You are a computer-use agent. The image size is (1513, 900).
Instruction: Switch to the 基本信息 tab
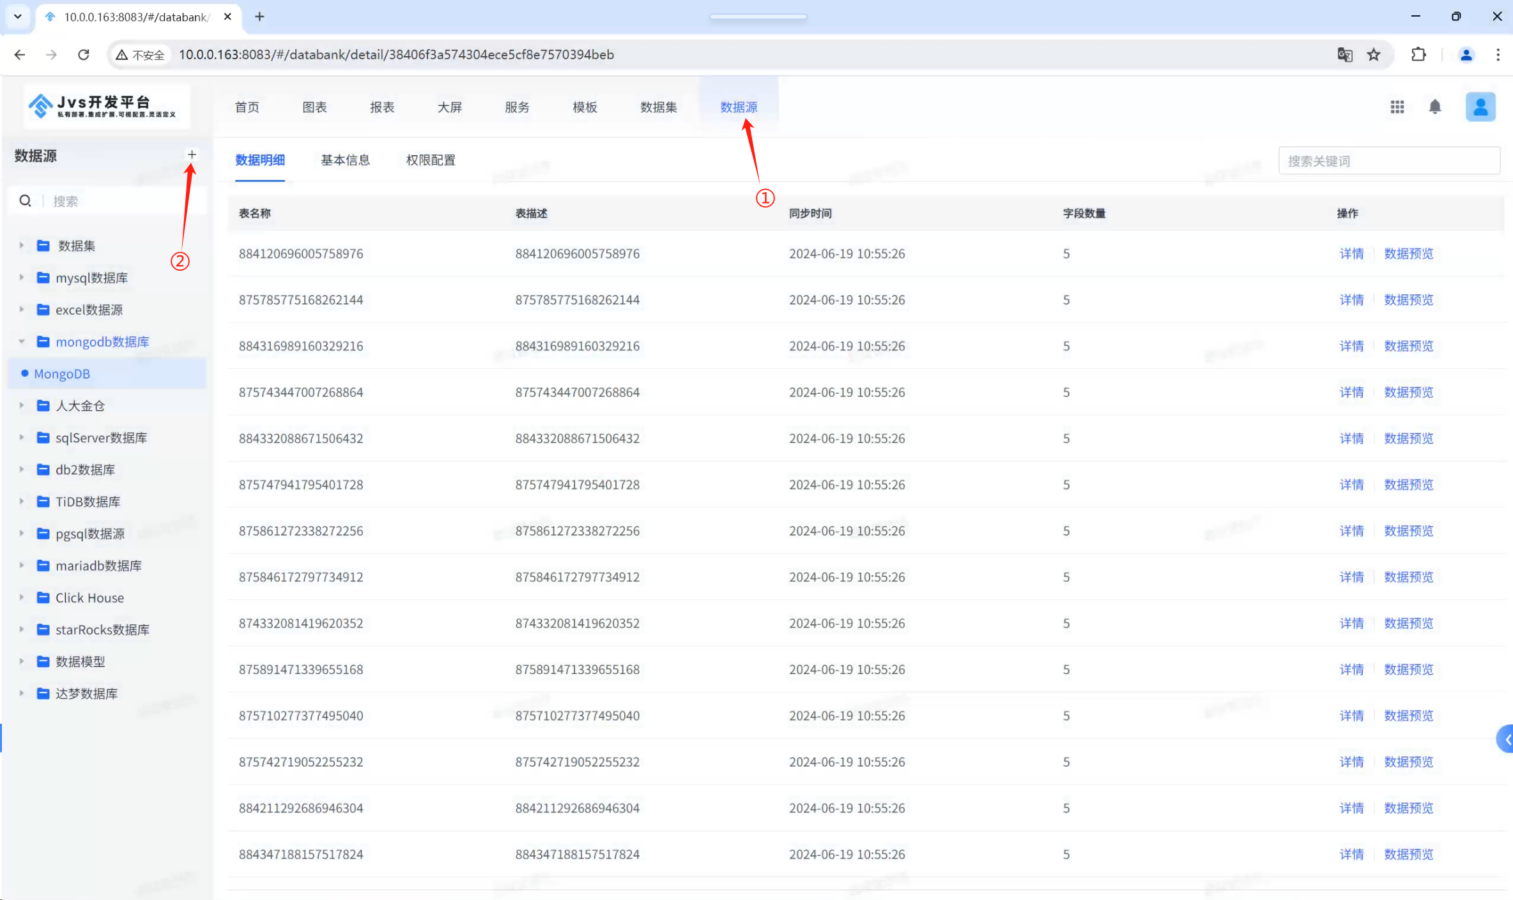point(345,160)
